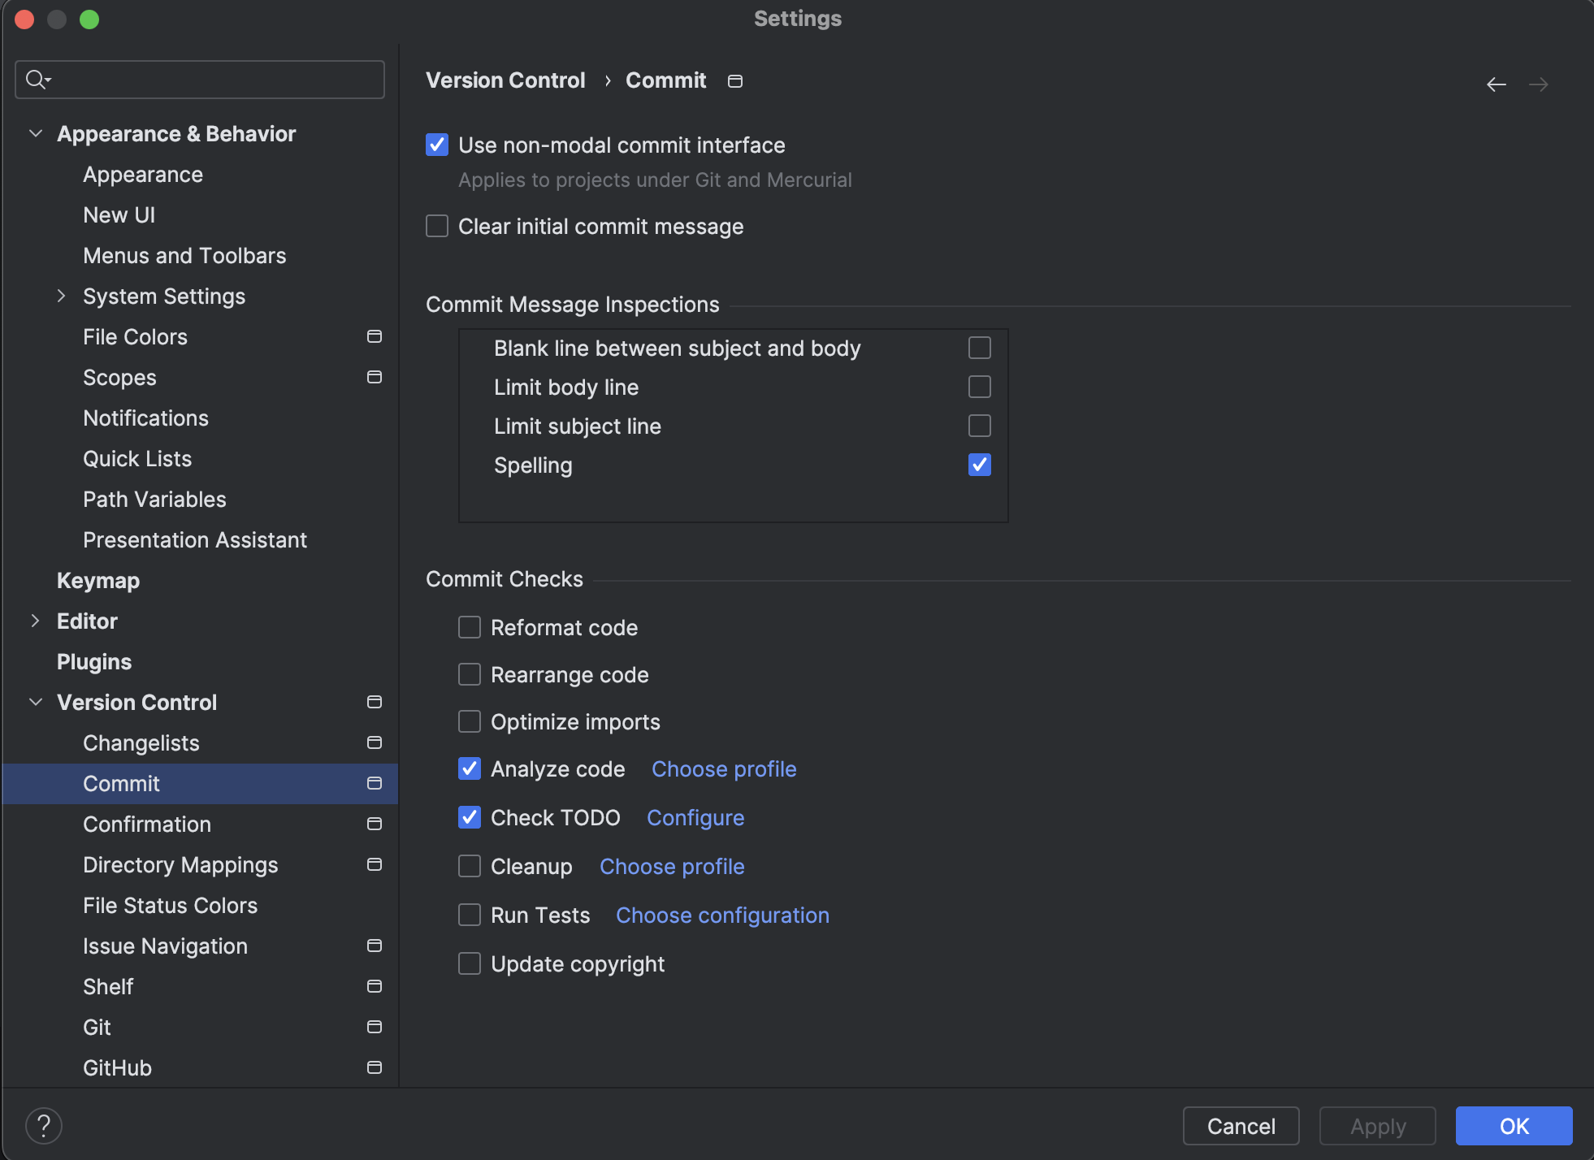Image resolution: width=1594 pixels, height=1160 pixels.
Task: Disable the Spelling inspection checkbox
Action: 979,465
